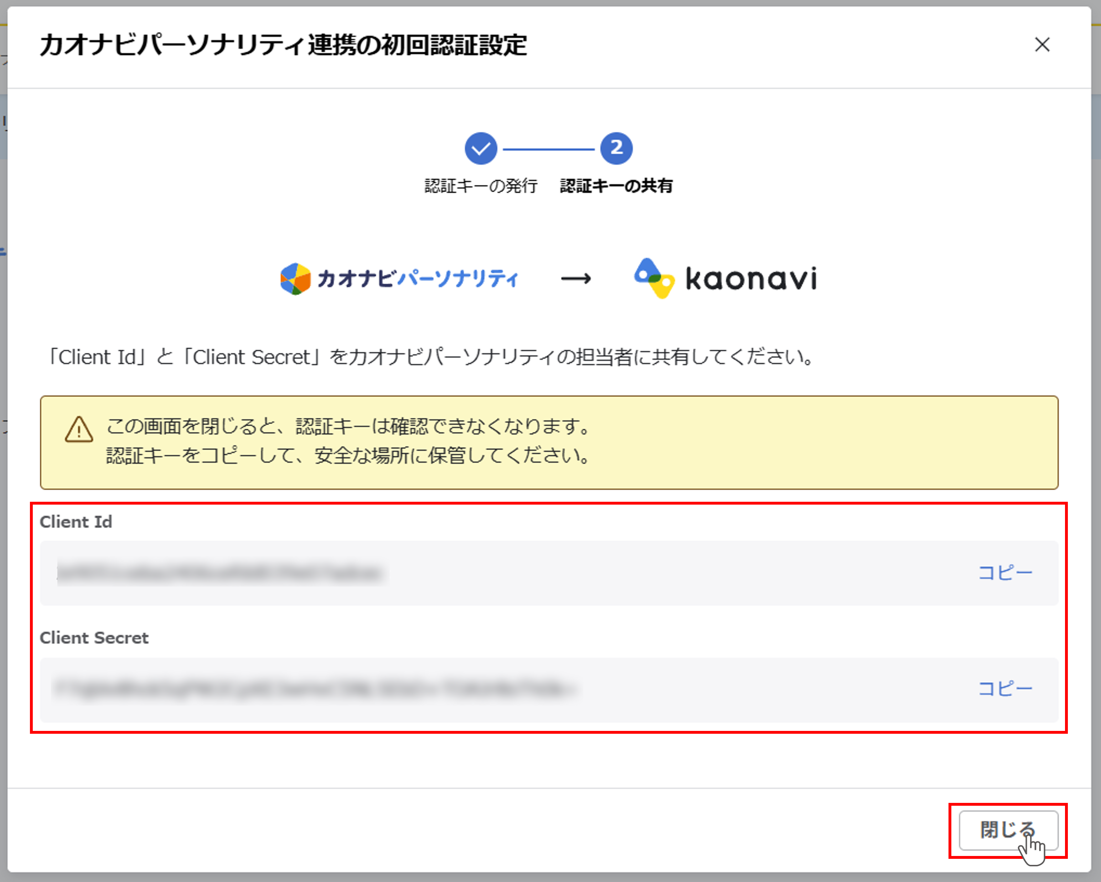Click the 認証キーの発行 step label

(x=481, y=186)
